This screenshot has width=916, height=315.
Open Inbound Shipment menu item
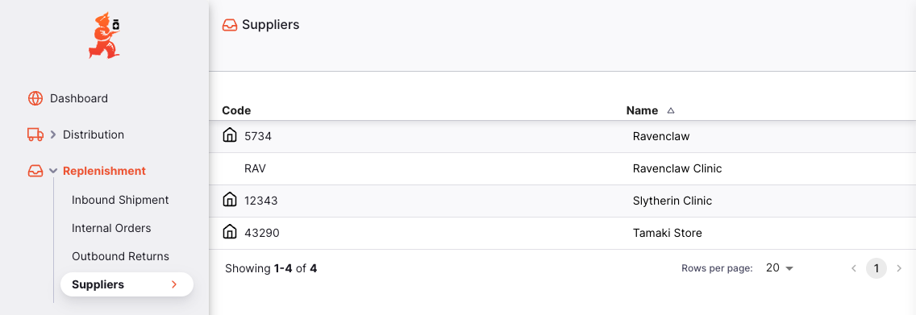(120, 200)
